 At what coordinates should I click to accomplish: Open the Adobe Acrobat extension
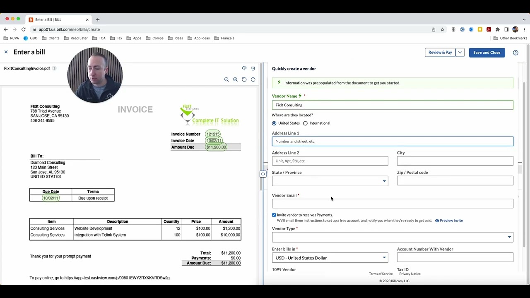click(x=489, y=29)
